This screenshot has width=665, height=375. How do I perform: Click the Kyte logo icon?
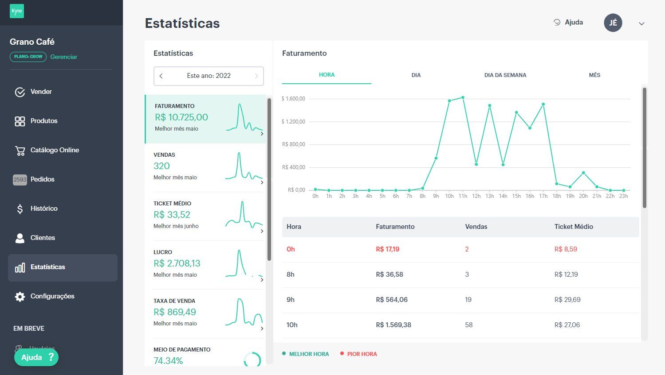[x=17, y=11]
